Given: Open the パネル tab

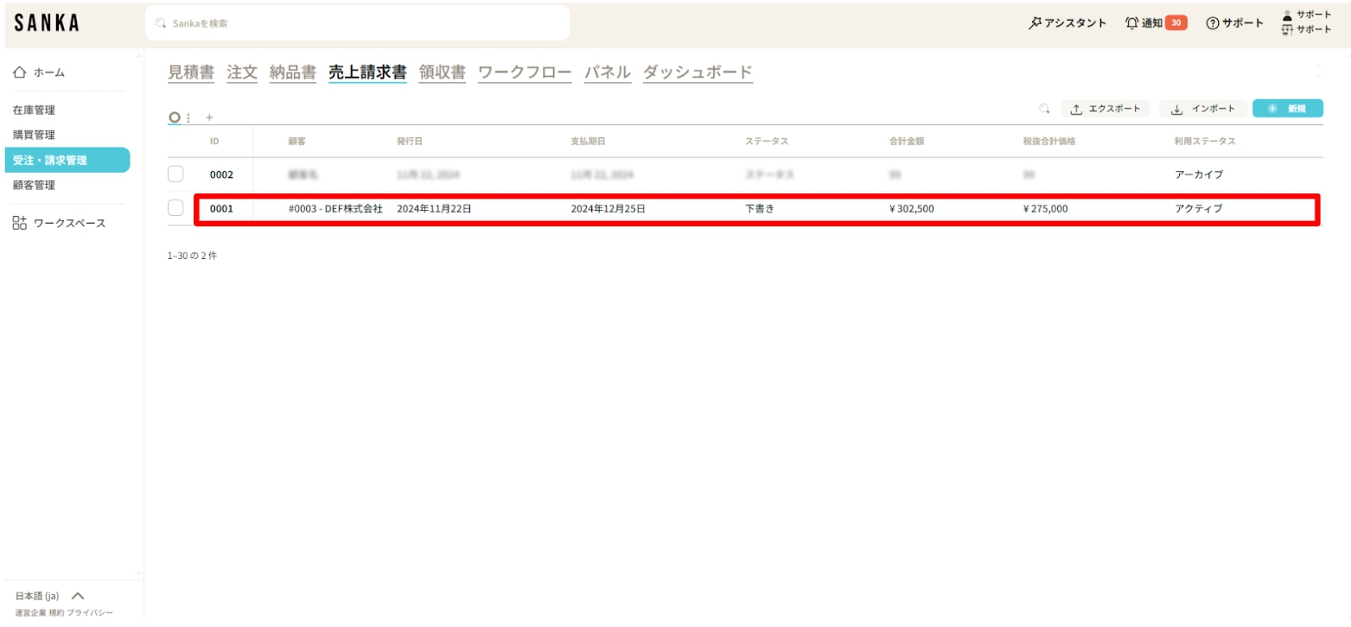Looking at the screenshot, I should coord(608,73).
